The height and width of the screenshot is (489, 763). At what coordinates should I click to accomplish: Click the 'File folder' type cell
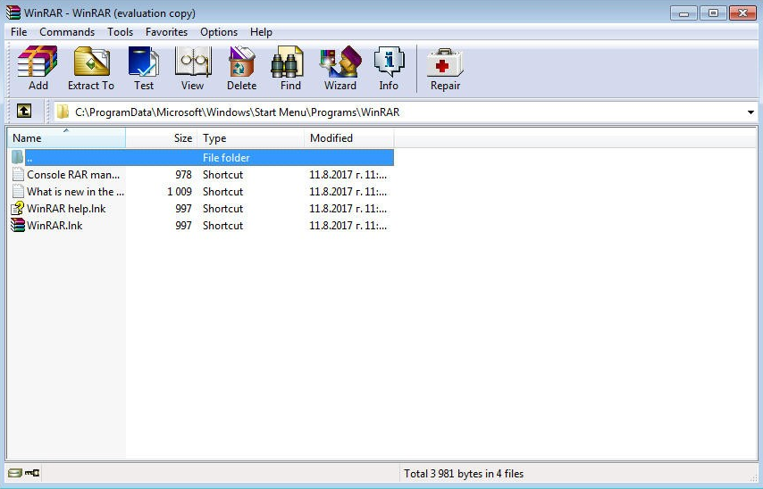click(226, 157)
